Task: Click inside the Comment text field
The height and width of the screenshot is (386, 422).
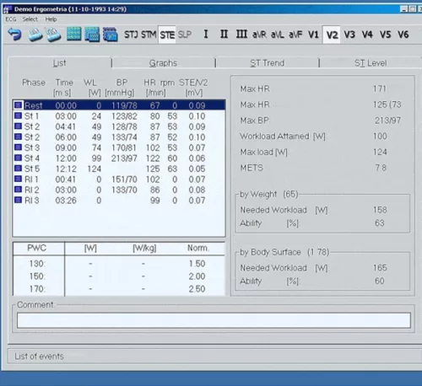Action: pyautogui.click(x=214, y=320)
